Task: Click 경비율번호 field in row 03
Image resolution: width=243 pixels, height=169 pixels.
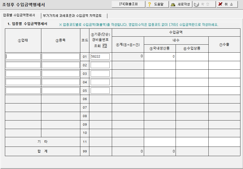Action: click(x=100, y=74)
